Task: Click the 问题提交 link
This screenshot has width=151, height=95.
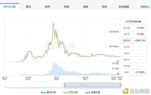Action: [x=145, y=7]
